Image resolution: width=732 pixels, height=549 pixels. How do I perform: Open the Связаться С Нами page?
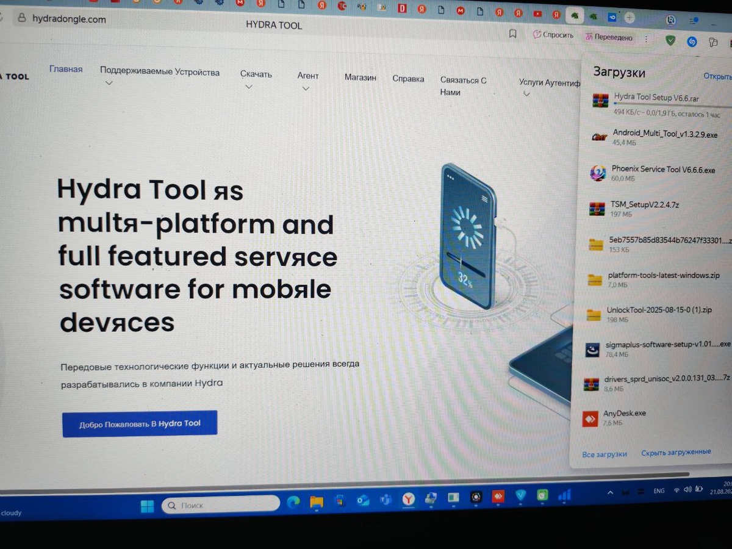[463, 86]
